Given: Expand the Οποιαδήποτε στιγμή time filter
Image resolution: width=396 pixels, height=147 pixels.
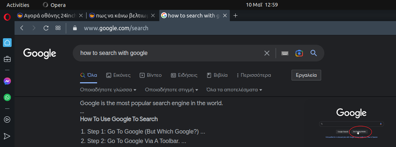Looking at the screenshot, I should pos(171,90).
